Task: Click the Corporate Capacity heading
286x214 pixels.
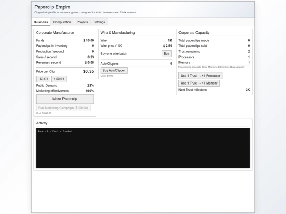Action: (x=194, y=33)
